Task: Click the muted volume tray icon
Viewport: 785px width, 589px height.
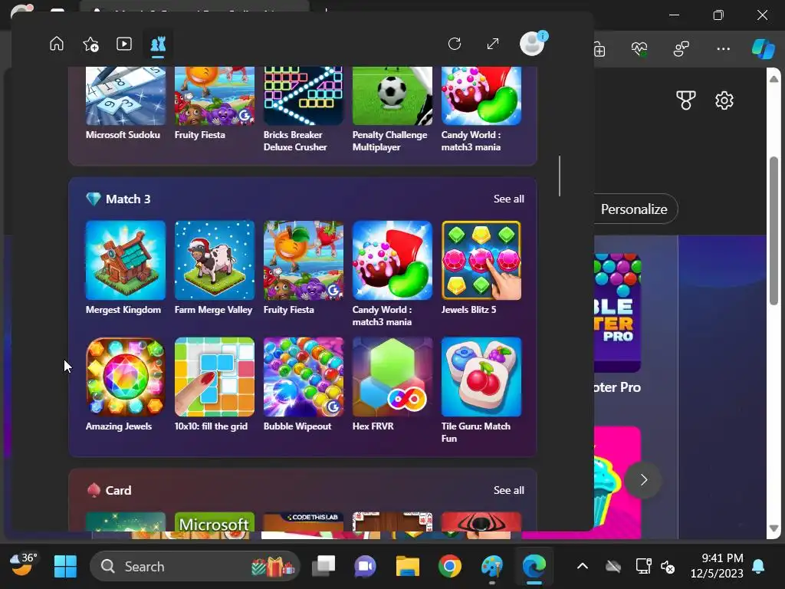Action: (668, 567)
